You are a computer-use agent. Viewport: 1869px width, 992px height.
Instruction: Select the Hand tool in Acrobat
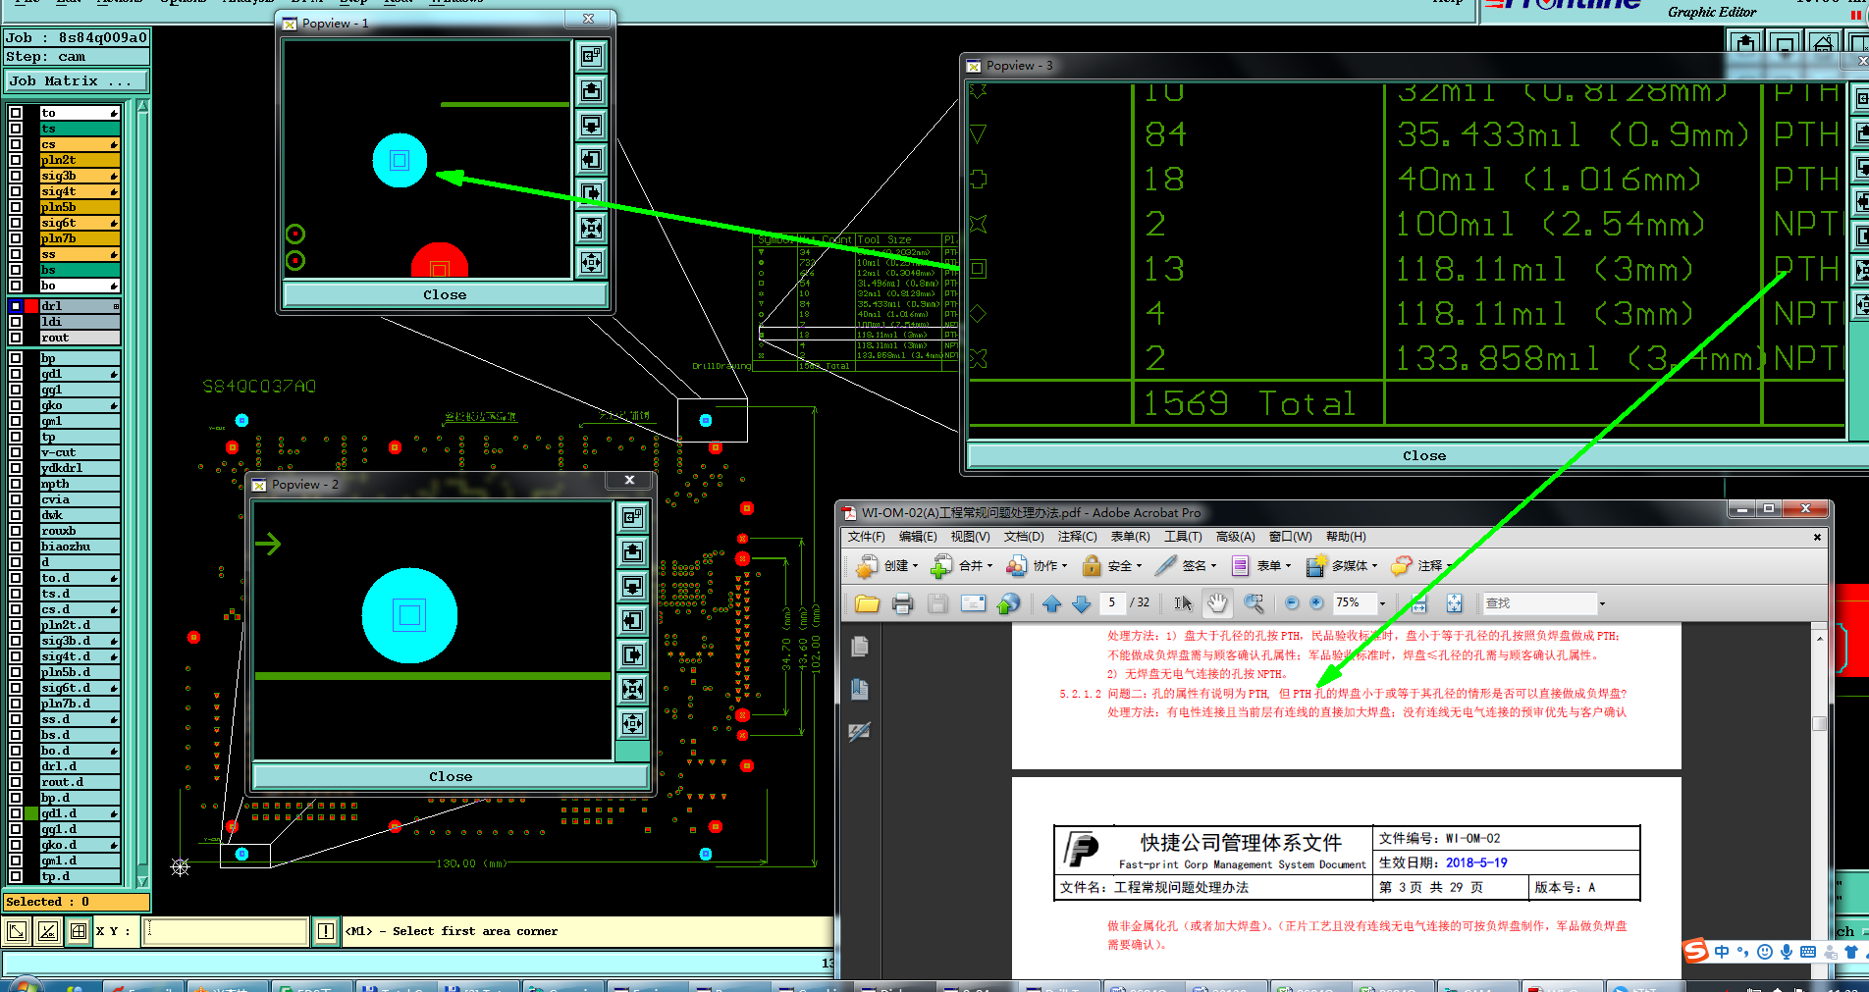point(1217,603)
